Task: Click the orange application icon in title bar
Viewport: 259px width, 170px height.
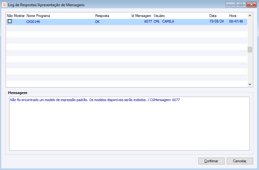Action: (4, 5)
